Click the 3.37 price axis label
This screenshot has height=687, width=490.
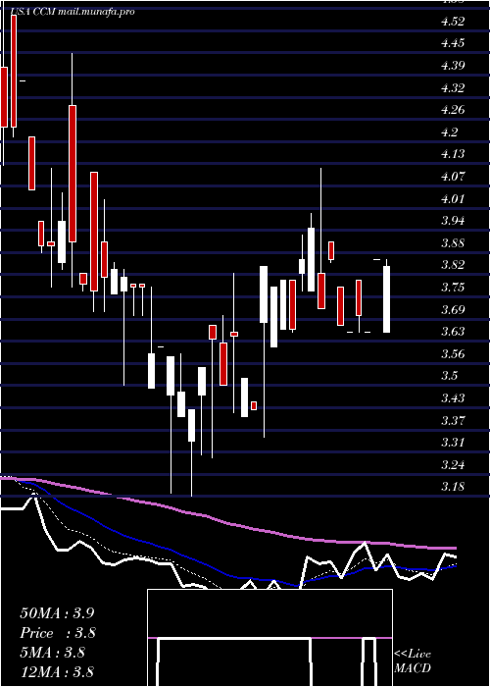pyautogui.click(x=453, y=421)
